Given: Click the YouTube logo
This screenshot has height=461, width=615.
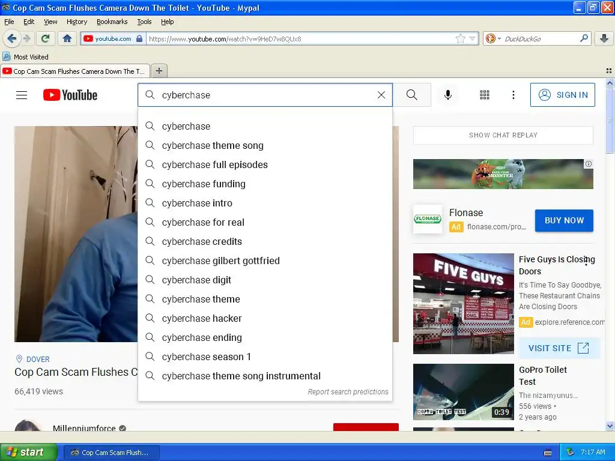Looking at the screenshot, I should coord(70,95).
